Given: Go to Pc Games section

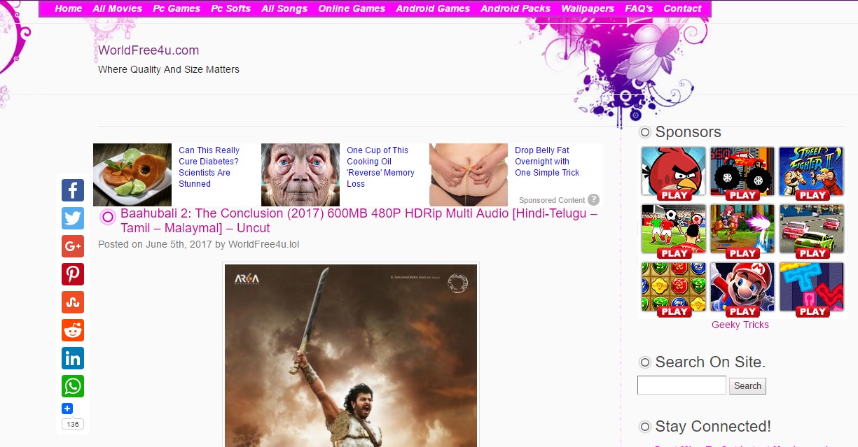Looking at the screenshot, I should 177,8.
